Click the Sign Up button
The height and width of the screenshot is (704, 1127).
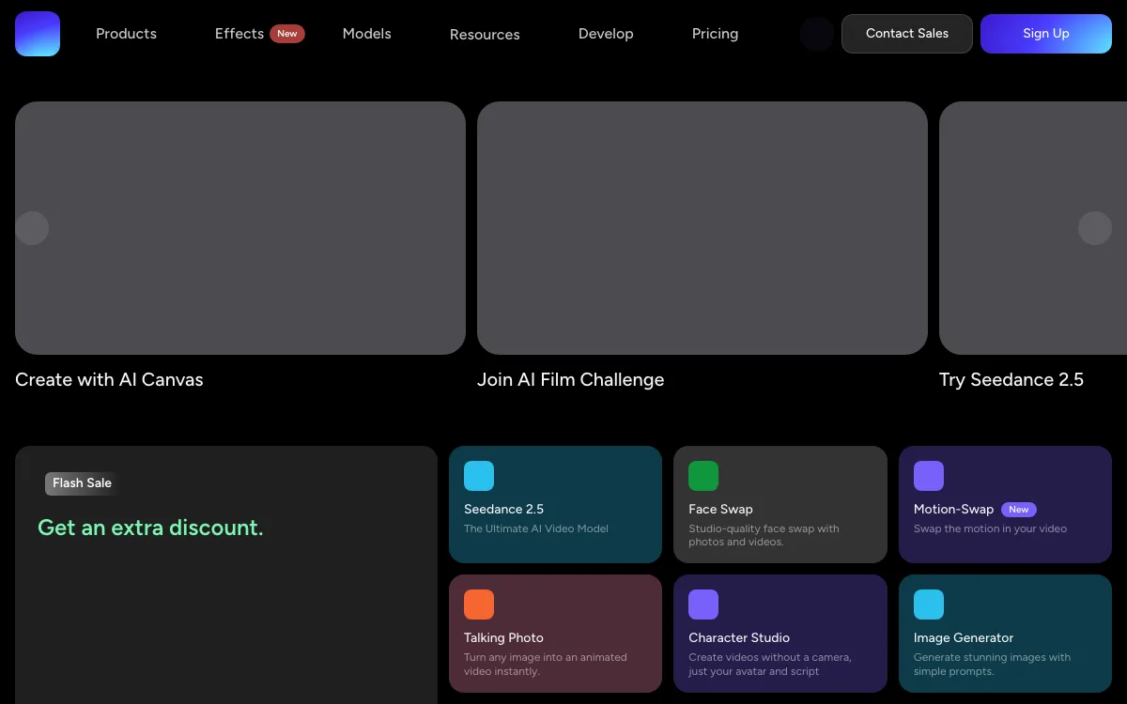(x=1046, y=34)
